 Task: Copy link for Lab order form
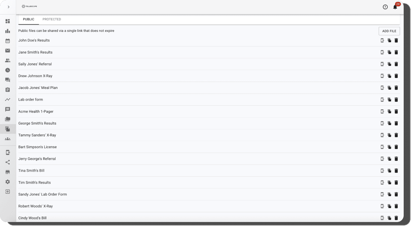tap(389, 100)
